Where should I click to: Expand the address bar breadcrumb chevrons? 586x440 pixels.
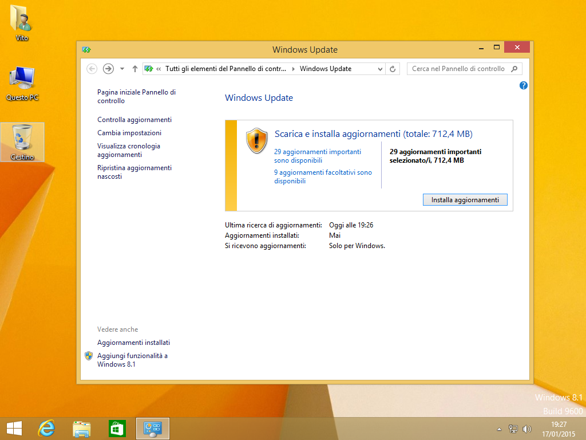(x=159, y=69)
